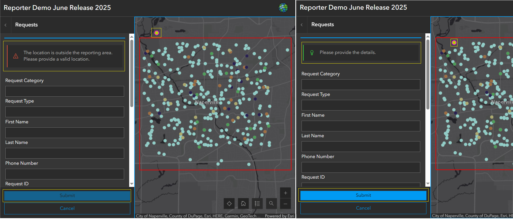Go back using chevron in details-prompt panel
This screenshot has width=513, height=220.
(302, 25)
